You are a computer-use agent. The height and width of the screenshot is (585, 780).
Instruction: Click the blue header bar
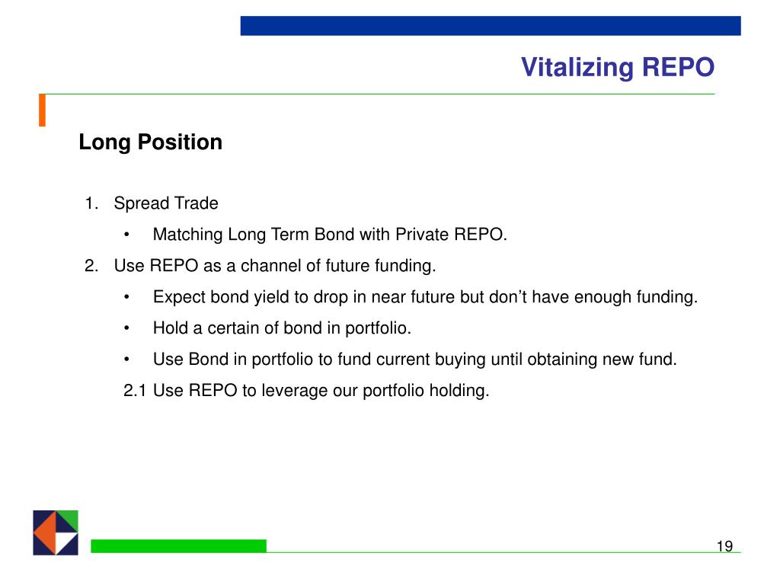pyautogui.click(x=491, y=26)
